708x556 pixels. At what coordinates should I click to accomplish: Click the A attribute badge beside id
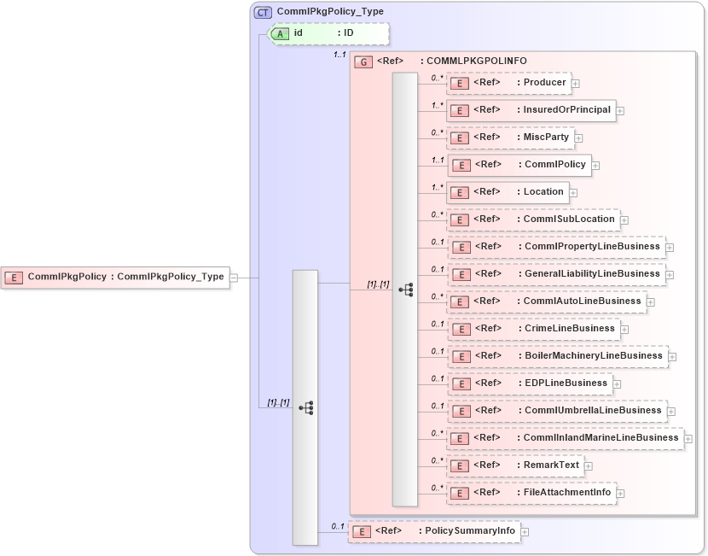[x=281, y=34]
